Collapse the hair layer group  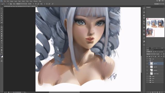[149, 59]
